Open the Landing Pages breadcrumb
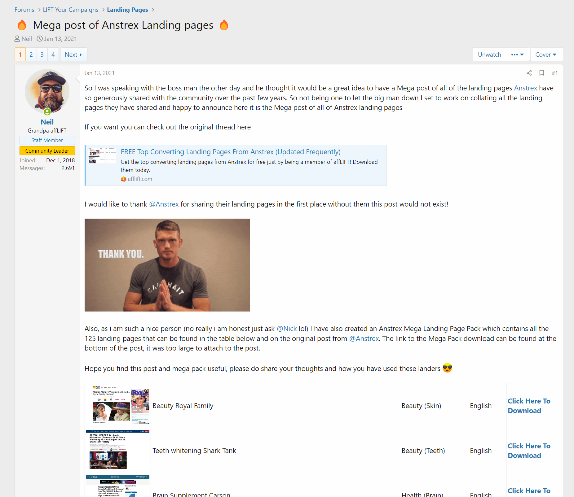This screenshot has width=574, height=497. coord(127,10)
